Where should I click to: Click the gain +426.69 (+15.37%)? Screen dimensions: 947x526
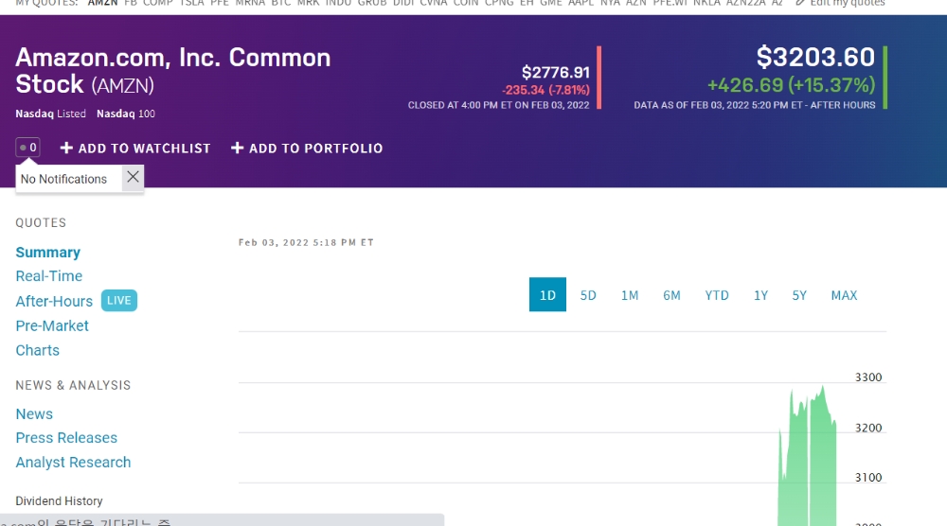pyautogui.click(x=791, y=85)
